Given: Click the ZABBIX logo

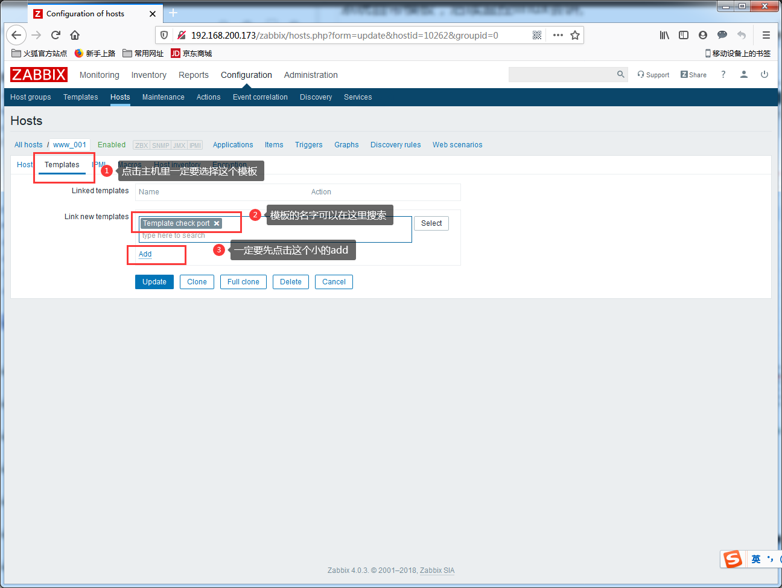Looking at the screenshot, I should 39,74.
